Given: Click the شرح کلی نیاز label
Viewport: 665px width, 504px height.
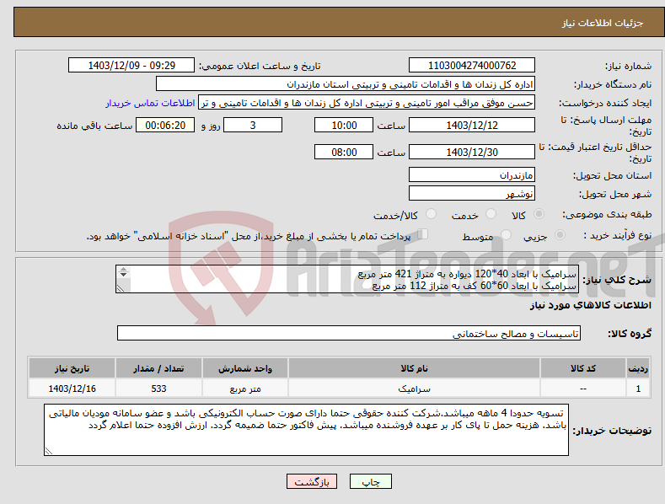Looking at the screenshot, I should [x=617, y=280].
